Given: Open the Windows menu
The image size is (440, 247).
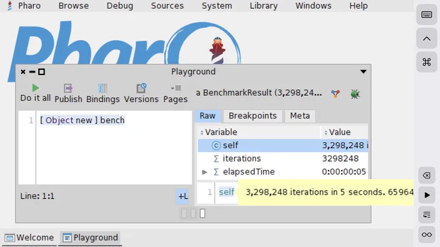Looking at the screenshot, I should click(x=313, y=6).
